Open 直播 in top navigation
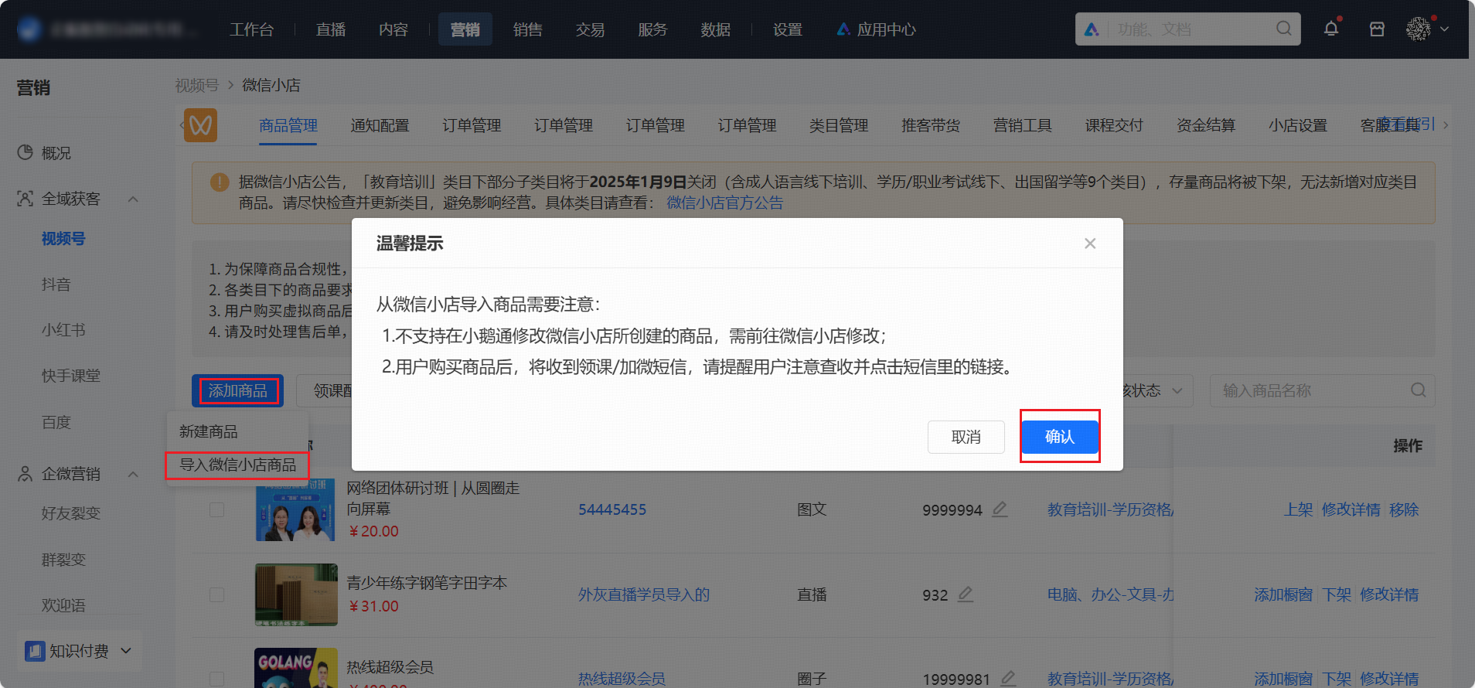The height and width of the screenshot is (688, 1475). tap(331, 29)
